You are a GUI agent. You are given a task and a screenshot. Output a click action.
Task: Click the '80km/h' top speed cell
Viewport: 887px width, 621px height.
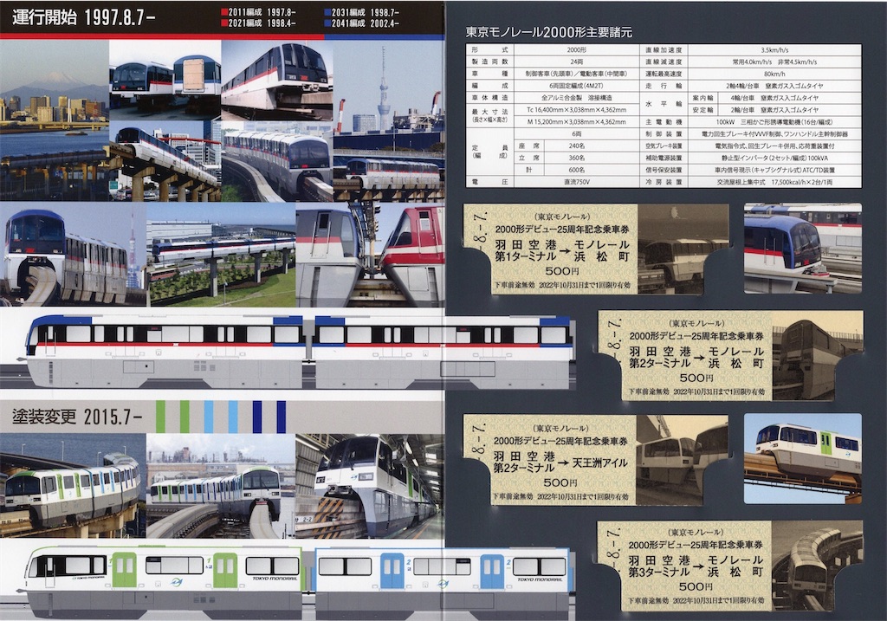click(x=774, y=74)
